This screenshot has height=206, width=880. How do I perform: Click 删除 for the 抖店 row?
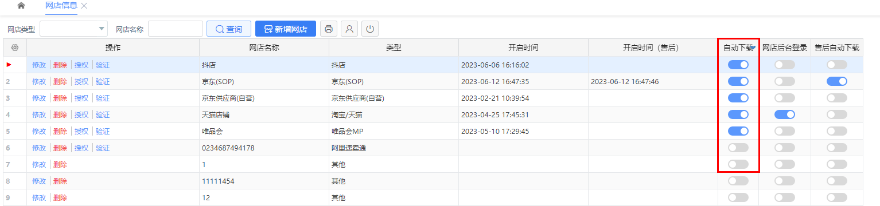click(60, 65)
